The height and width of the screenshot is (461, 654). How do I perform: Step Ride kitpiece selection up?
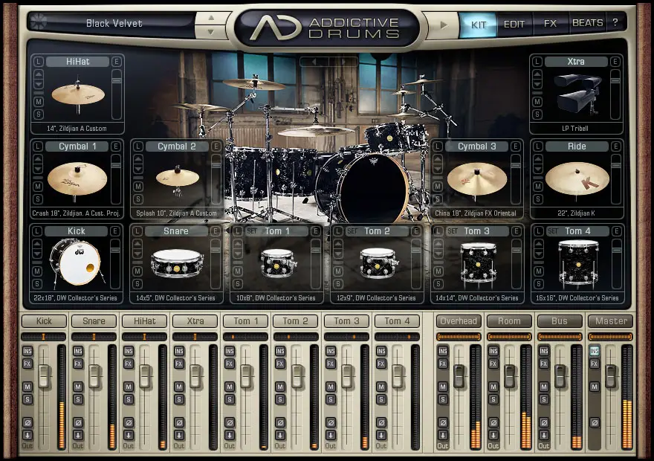538,159
